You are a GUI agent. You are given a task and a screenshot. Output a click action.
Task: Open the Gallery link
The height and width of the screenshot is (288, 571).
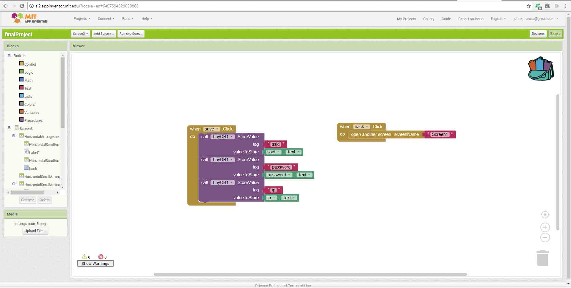(x=429, y=19)
